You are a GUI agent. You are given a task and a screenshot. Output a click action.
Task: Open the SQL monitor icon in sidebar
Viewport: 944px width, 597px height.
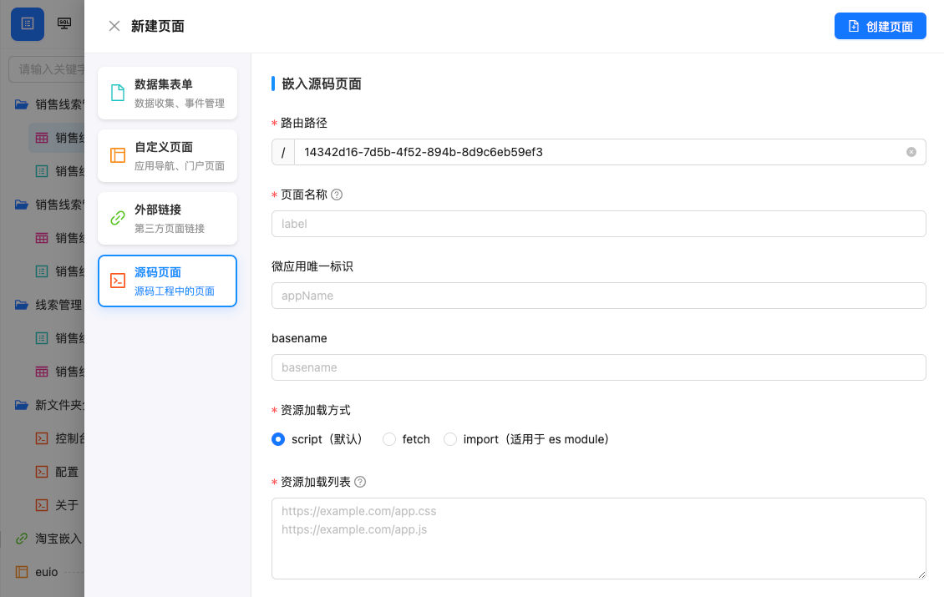(64, 23)
